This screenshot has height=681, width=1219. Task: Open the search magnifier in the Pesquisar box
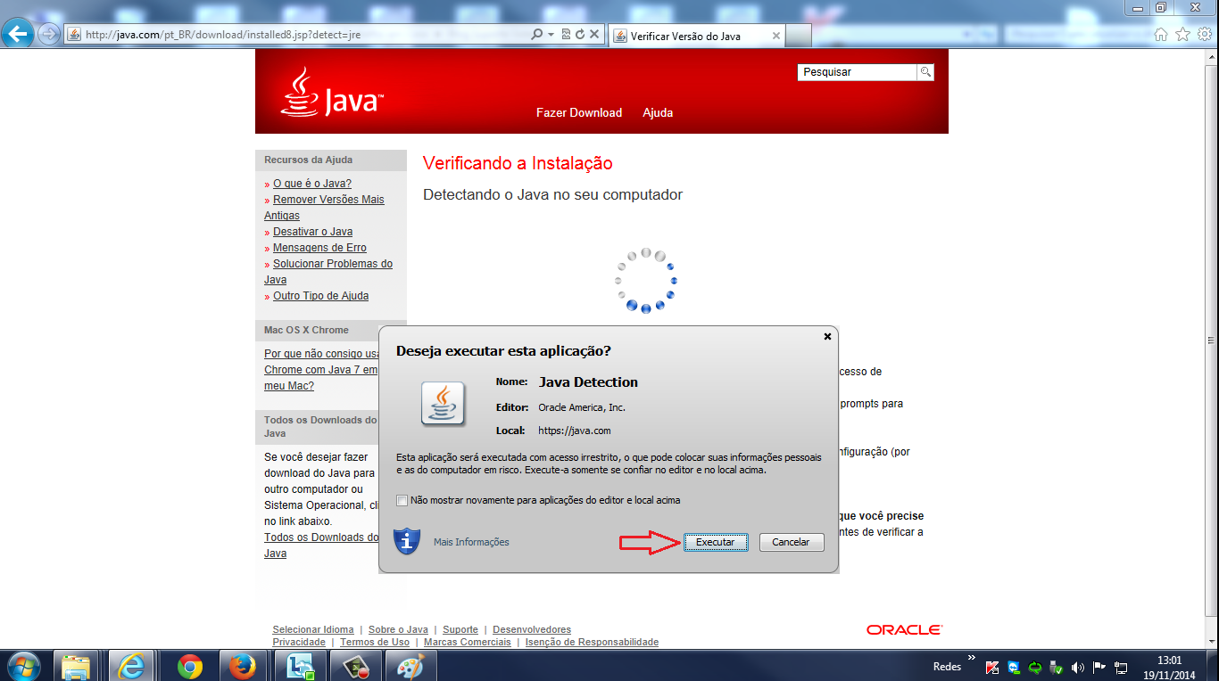point(925,71)
